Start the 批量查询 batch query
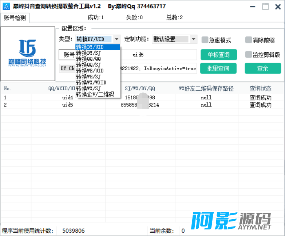The width and height of the screenshot is (285, 236). (x=218, y=68)
